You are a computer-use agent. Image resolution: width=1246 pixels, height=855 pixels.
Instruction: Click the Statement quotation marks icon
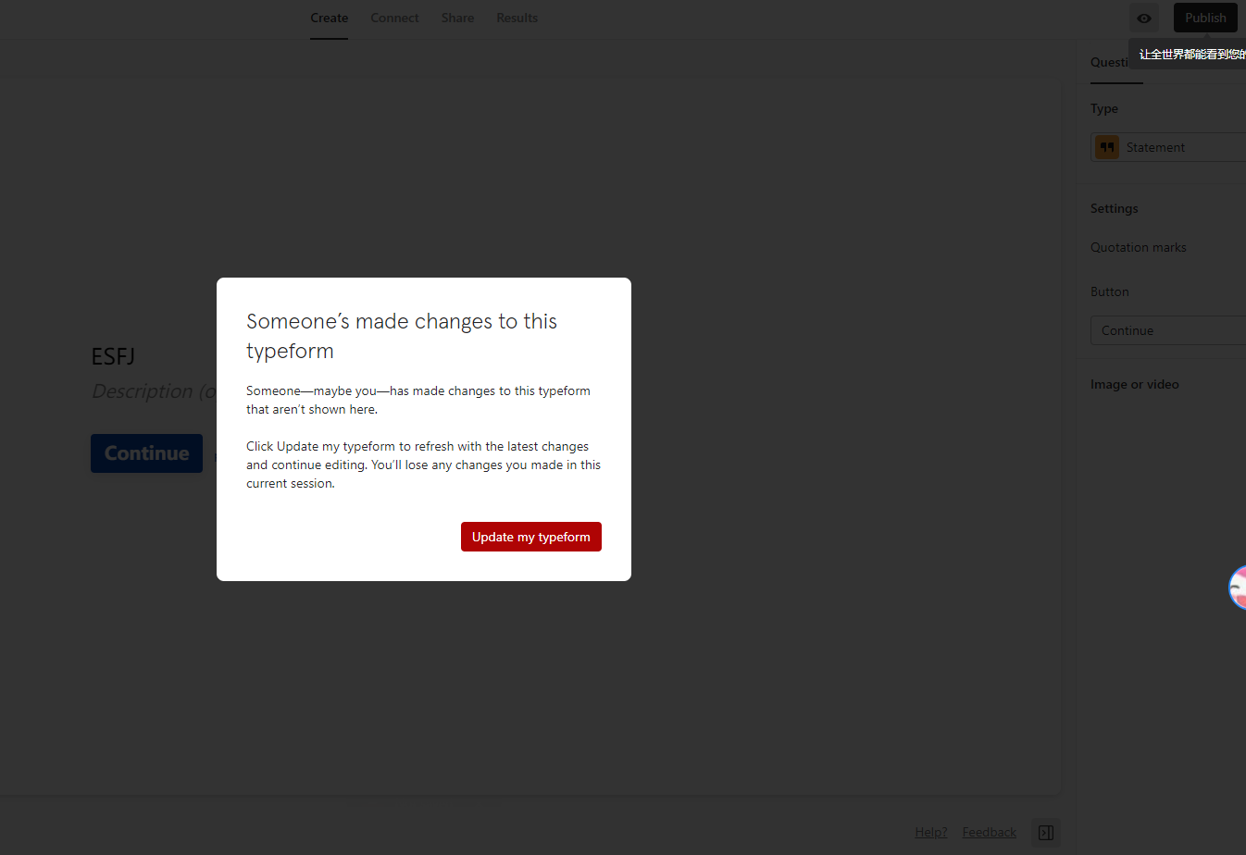point(1106,147)
